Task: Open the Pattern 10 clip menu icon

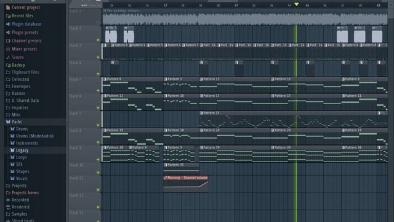Action: coord(166,96)
